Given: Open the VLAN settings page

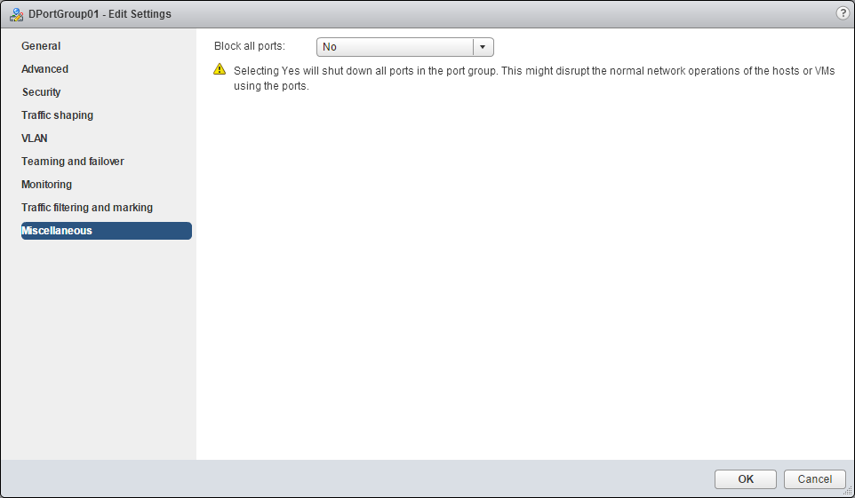Looking at the screenshot, I should point(35,138).
